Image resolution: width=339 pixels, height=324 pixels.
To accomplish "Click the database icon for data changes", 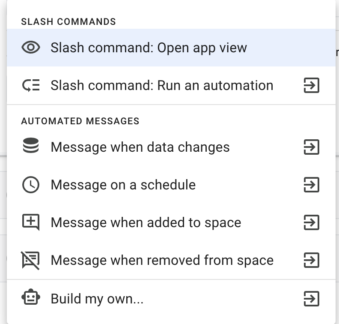I will pos(31,147).
